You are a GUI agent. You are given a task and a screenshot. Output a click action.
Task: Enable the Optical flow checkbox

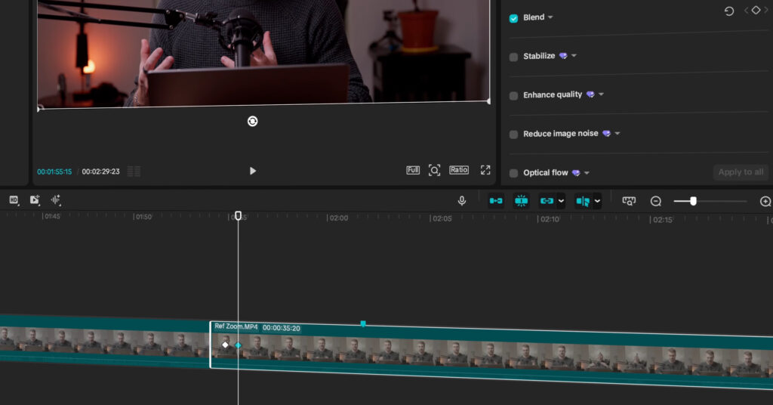513,173
